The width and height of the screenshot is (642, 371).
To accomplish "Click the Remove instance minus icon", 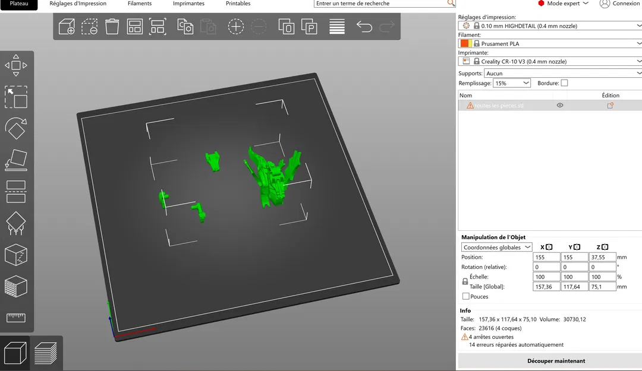I will pyautogui.click(x=259, y=27).
